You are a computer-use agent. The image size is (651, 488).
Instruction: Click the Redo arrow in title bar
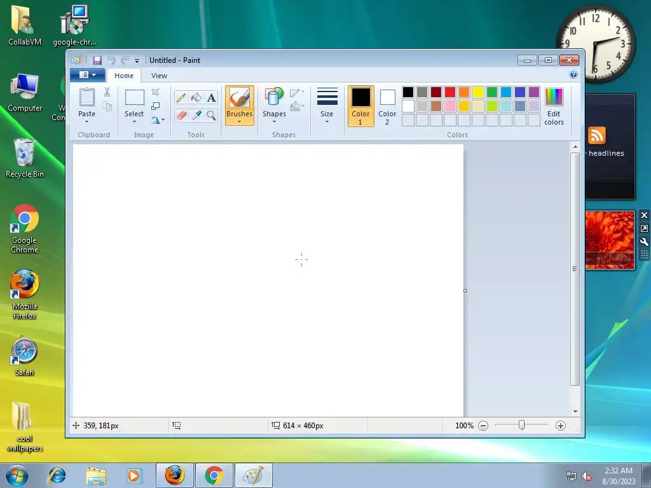(x=125, y=60)
